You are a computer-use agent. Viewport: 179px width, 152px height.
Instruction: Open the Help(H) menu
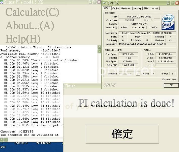coord(23,39)
